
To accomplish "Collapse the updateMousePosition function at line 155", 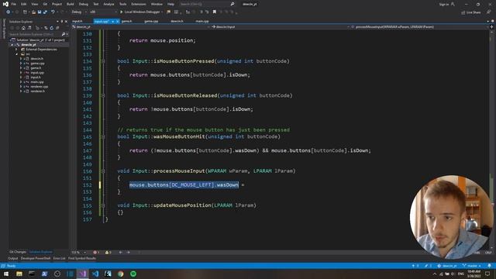I will tap(103, 205).
